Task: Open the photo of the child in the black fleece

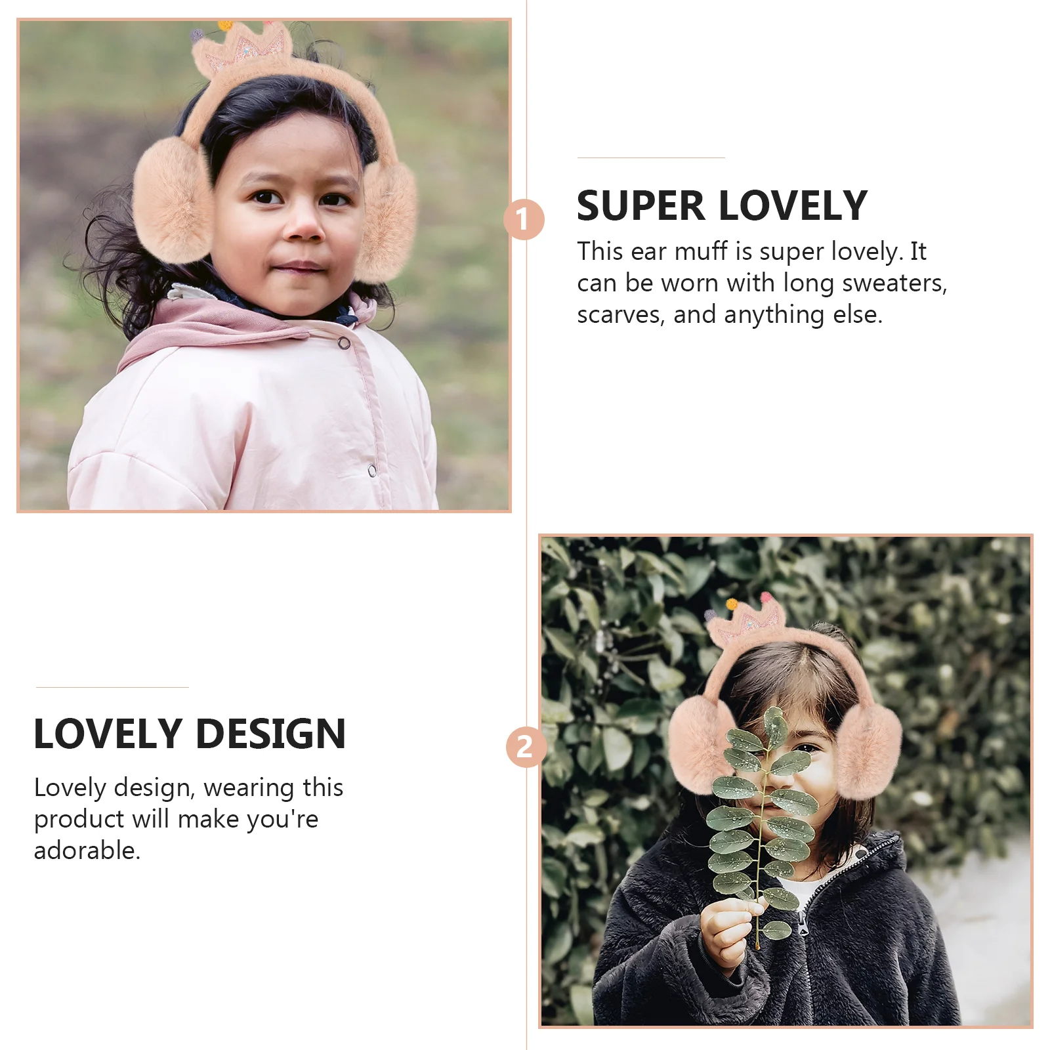Action: pyautogui.click(x=786, y=781)
